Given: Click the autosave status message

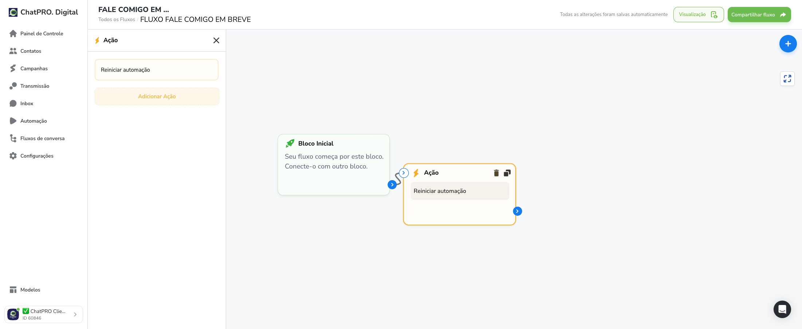Looking at the screenshot, I should 614,15.
